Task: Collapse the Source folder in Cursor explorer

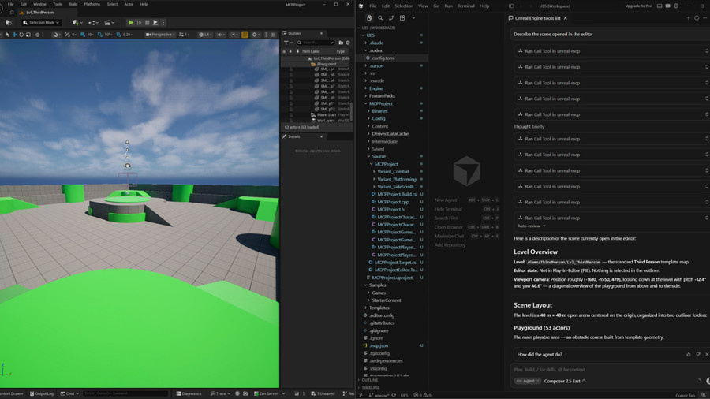Action: coord(379,156)
